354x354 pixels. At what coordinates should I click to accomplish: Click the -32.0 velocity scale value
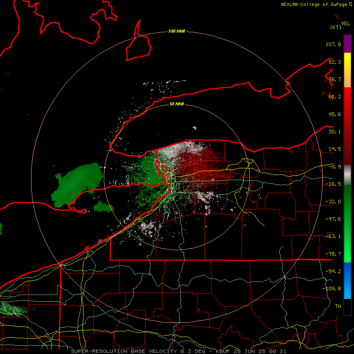(x=333, y=202)
